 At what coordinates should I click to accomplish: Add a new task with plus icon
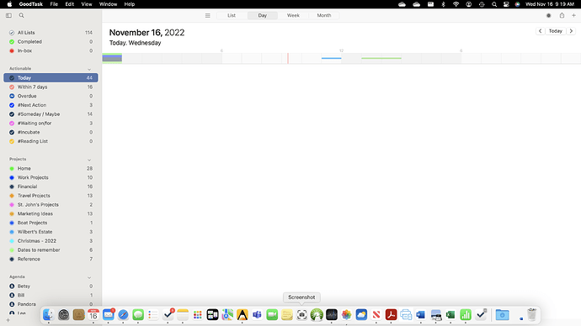tap(573, 15)
